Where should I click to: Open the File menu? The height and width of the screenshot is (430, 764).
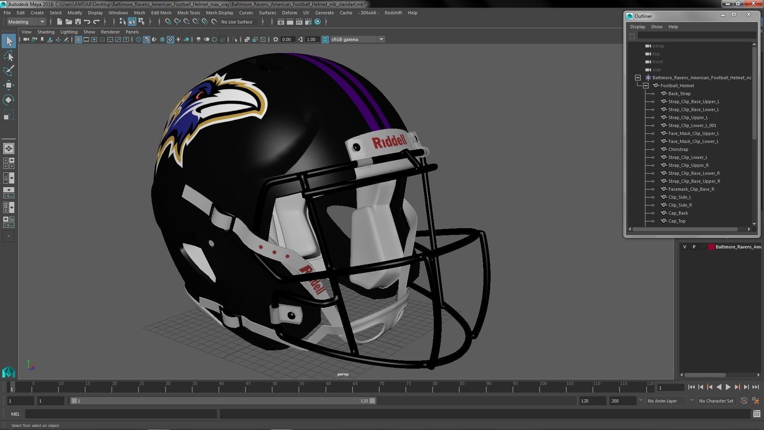click(7, 13)
